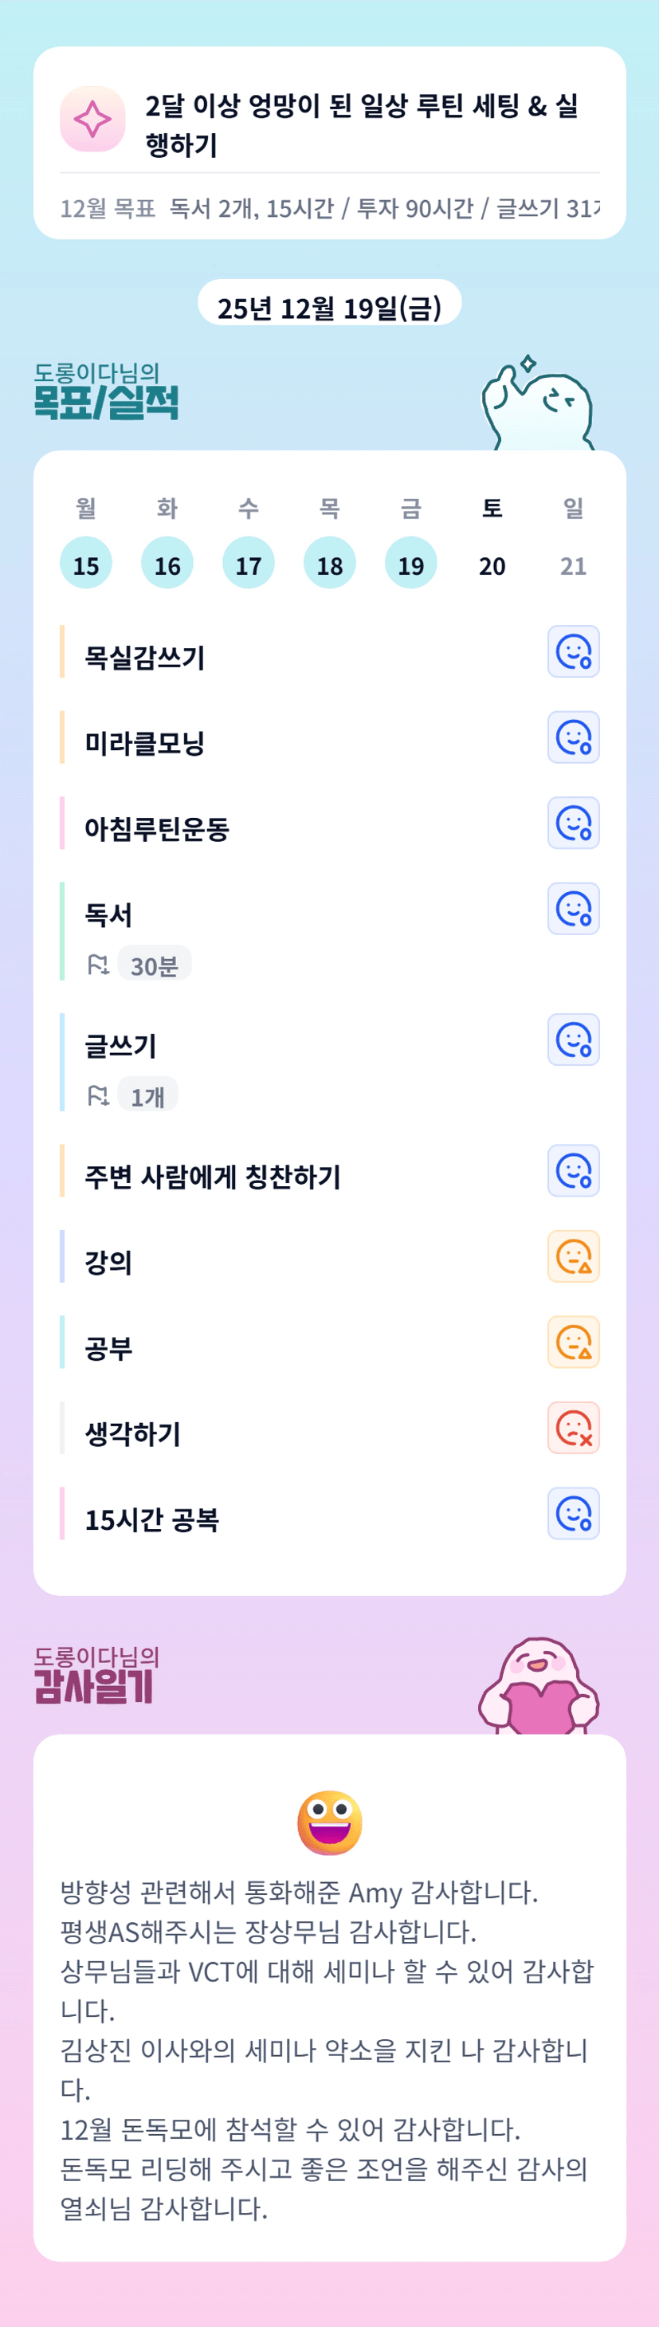The width and height of the screenshot is (659, 2327).
Task: Open the date pill 25년 12월 19일(금)
Action: click(x=330, y=306)
